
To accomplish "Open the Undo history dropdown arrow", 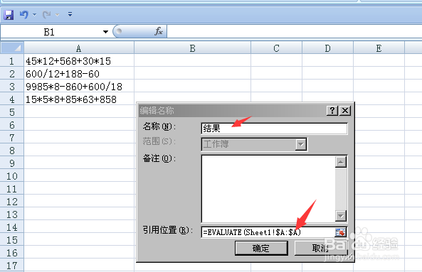I will click(34, 14).
